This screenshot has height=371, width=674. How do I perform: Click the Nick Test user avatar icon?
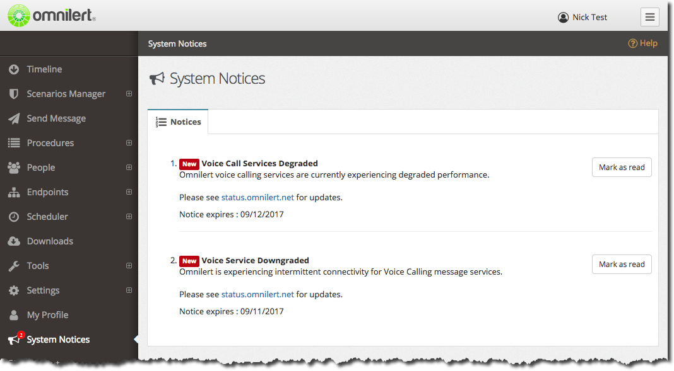563,18
